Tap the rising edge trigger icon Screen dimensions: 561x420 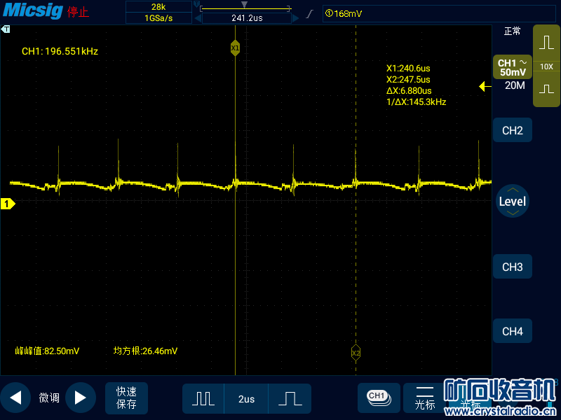310,14
